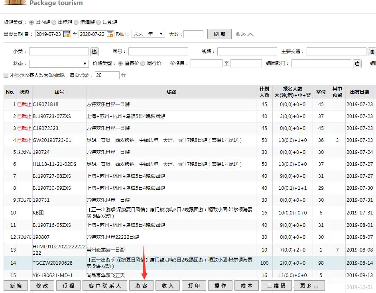Open the 操作 menu button
376x293 pixels.
coord(220,285)
